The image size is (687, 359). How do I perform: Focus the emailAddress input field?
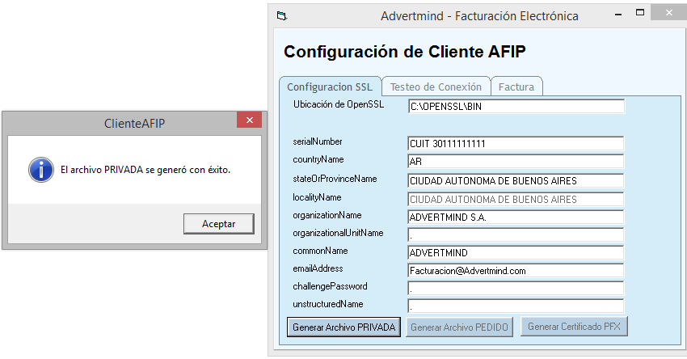(x=516, y=270)
